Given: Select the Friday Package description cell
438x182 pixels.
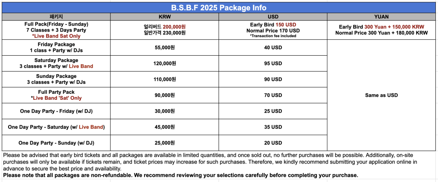Looking at the screenshot, I should click(x=56, y=48).
